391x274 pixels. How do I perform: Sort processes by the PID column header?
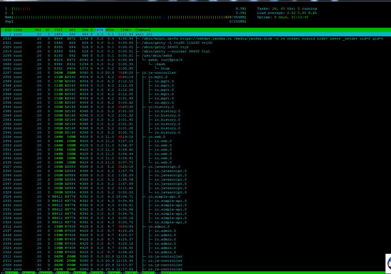(8, 30)
